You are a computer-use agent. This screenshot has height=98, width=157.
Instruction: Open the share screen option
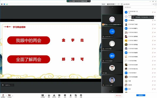43,96
